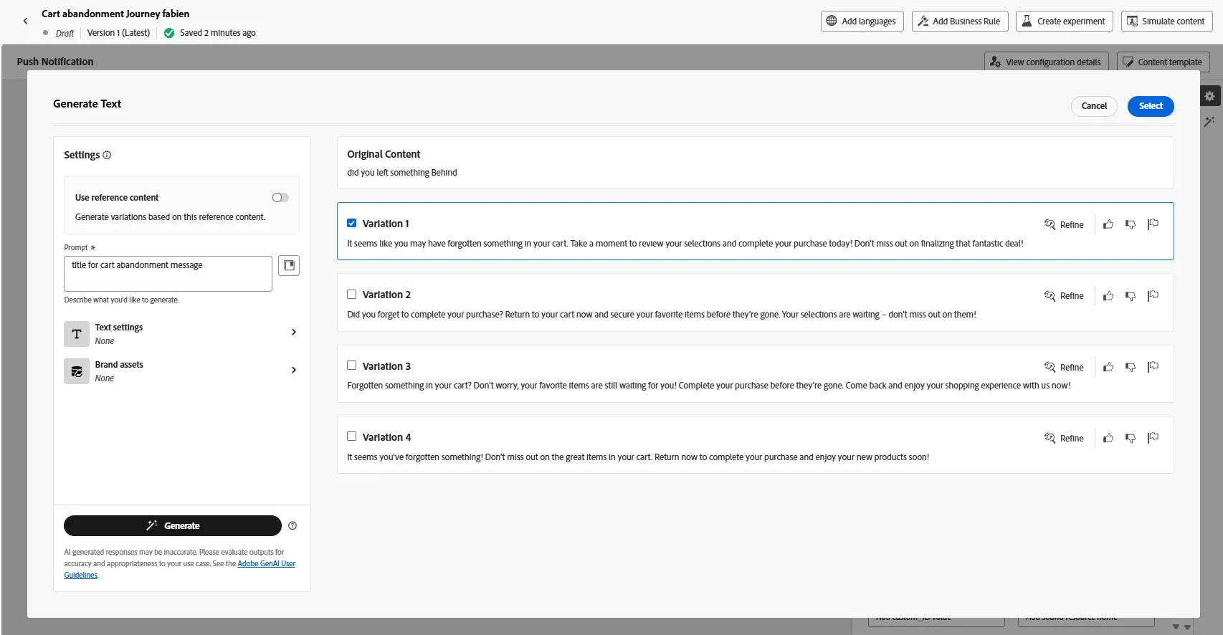Refine Variation 4
The image size is (1223, 635).
click(x=1065, y=438)
